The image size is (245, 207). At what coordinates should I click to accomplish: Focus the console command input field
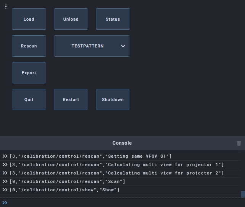[x=123, y=203]
